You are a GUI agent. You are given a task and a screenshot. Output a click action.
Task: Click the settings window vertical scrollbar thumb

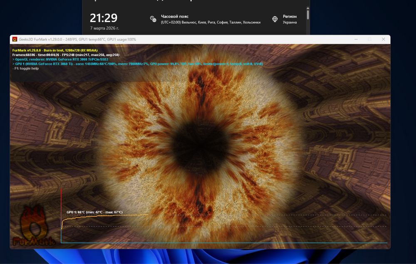308,15
